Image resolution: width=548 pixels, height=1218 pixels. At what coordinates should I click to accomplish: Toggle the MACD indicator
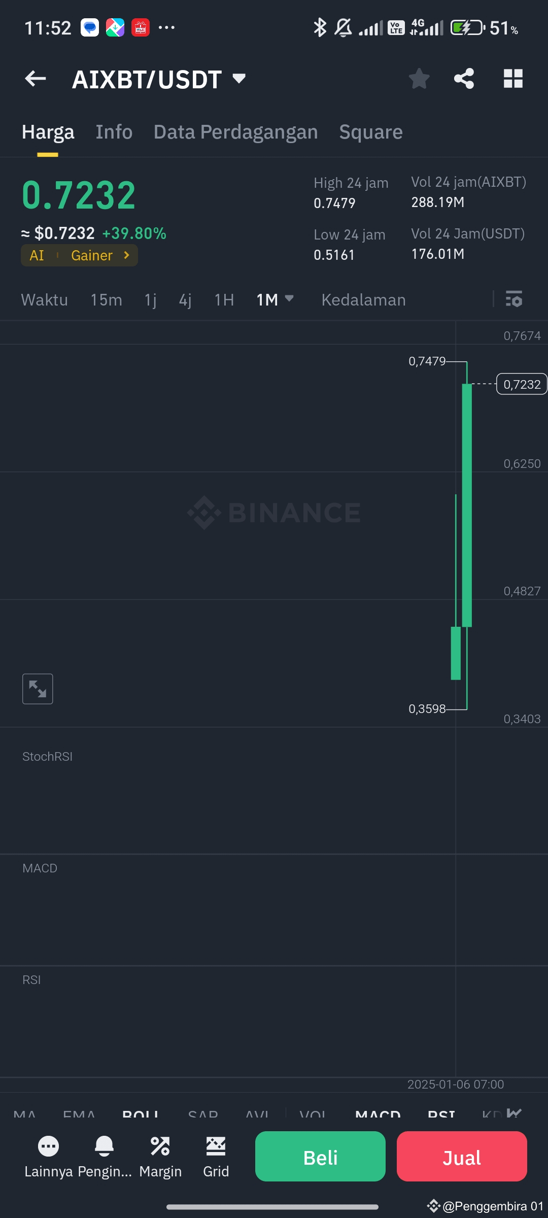tap(378, 1114)
